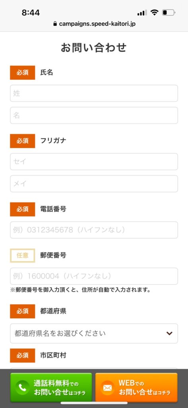Tap the campaigns.speed-kaitori.jp address bar
188x408 pixels.
(94, 24)
